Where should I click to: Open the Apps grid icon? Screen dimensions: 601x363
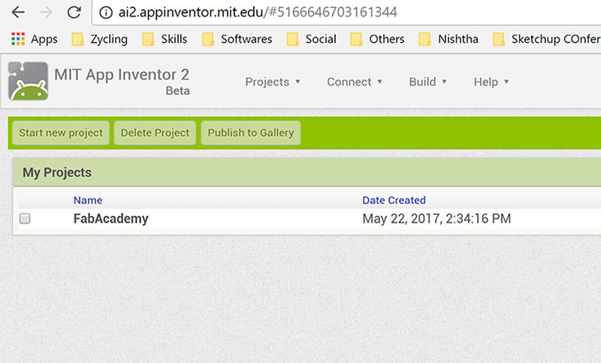pyautogui.click(x=18, y=39)
